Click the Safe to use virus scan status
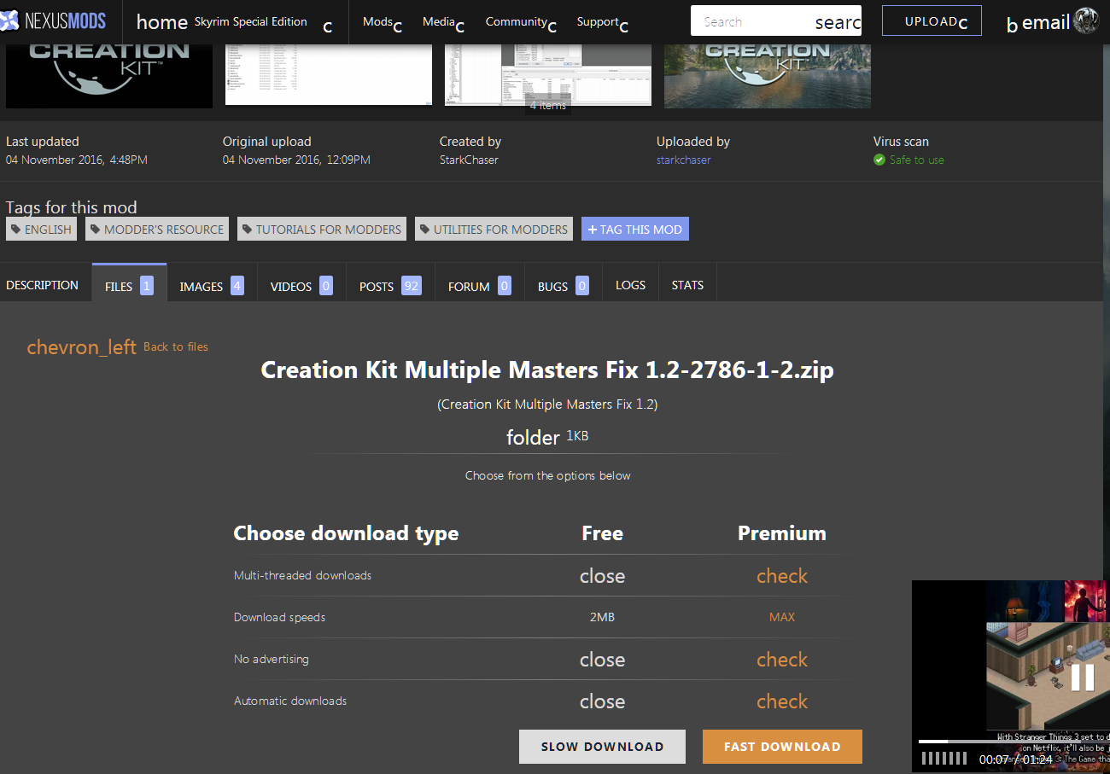 (908, 160)
